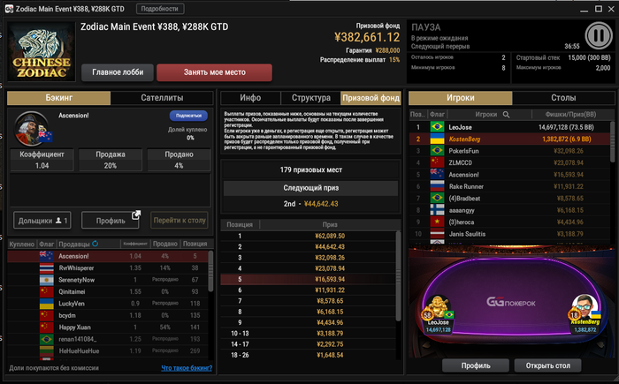Open Что такое бэкинг link
619x384 pixels.
point(187,368)
